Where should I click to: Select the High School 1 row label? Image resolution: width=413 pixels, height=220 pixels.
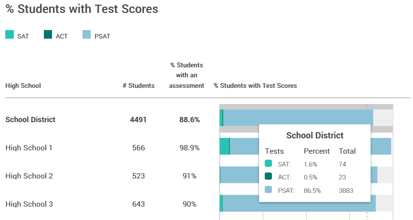(29, 148)
